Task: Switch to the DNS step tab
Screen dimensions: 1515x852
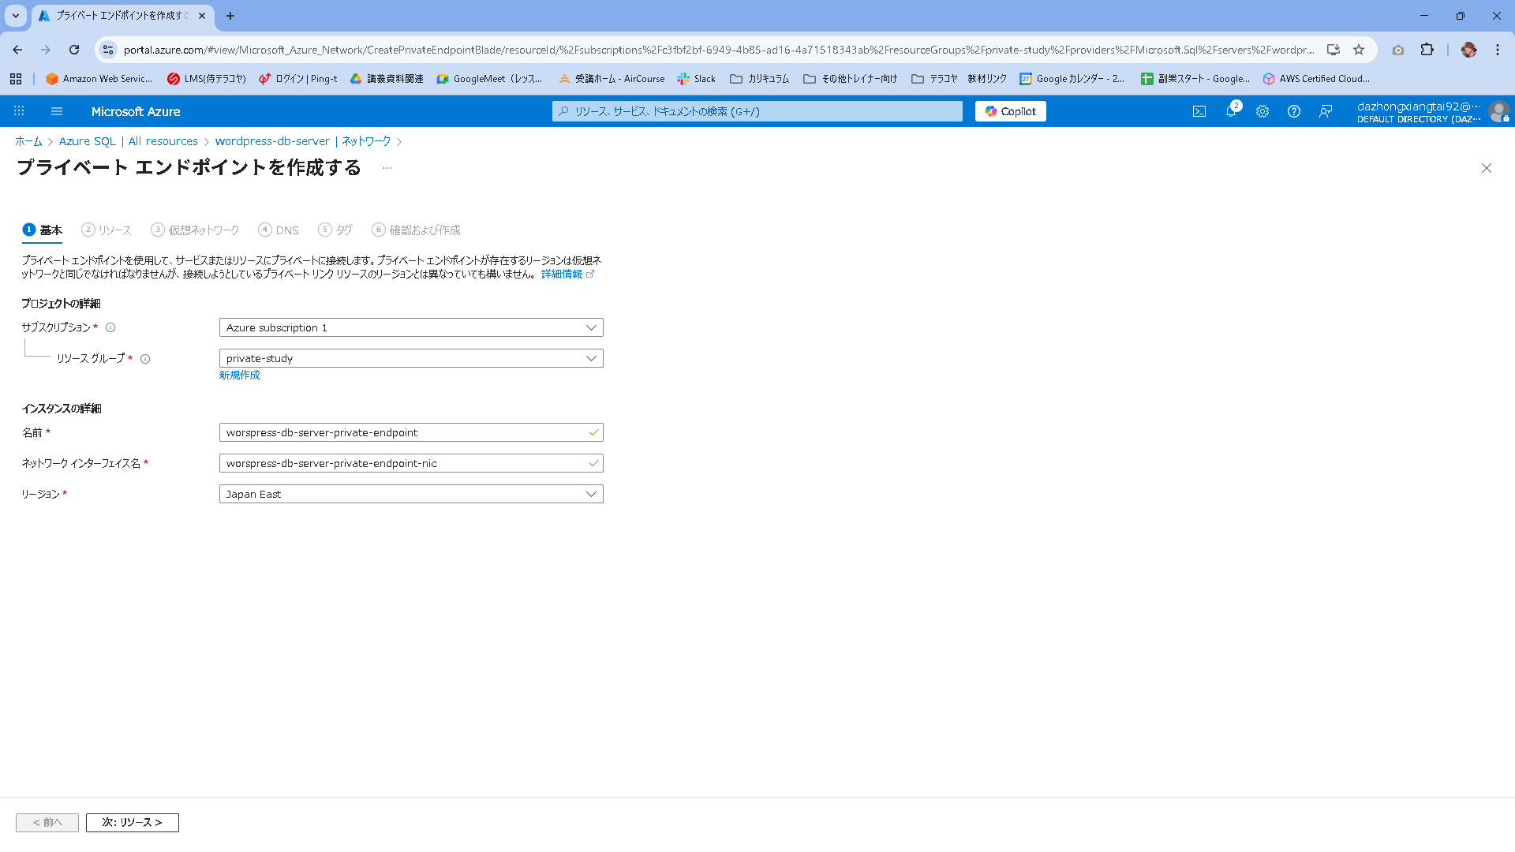Action: (x=279, y=230)
